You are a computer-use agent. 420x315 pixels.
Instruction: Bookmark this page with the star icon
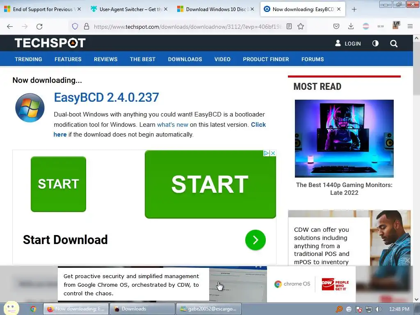point(301,26)
